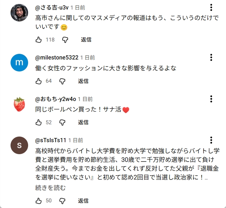Open three-dot menu on @sTsIsTs11 comment
Viewport: 226px width, 208px height.
[x=211, y=140]
